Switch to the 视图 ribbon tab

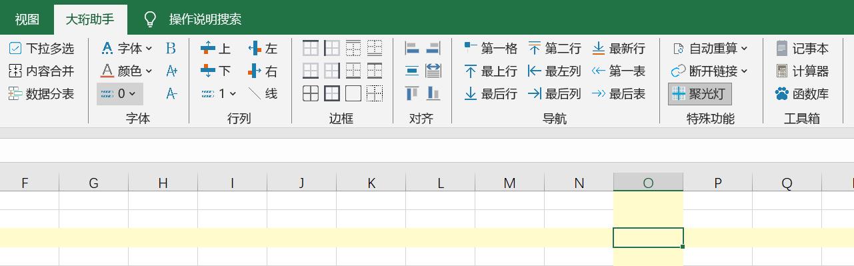[x=27, y=19]
